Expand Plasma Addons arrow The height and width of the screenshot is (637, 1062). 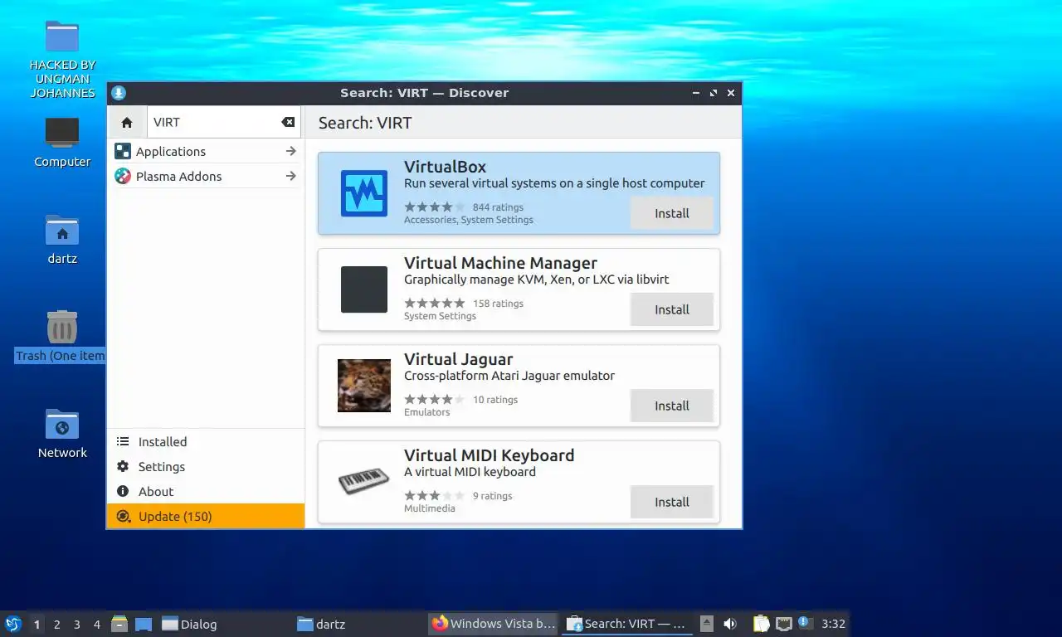(290, 176)
